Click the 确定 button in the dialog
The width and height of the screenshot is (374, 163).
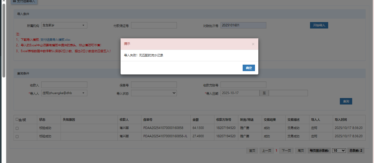click(x=249, y=68)
